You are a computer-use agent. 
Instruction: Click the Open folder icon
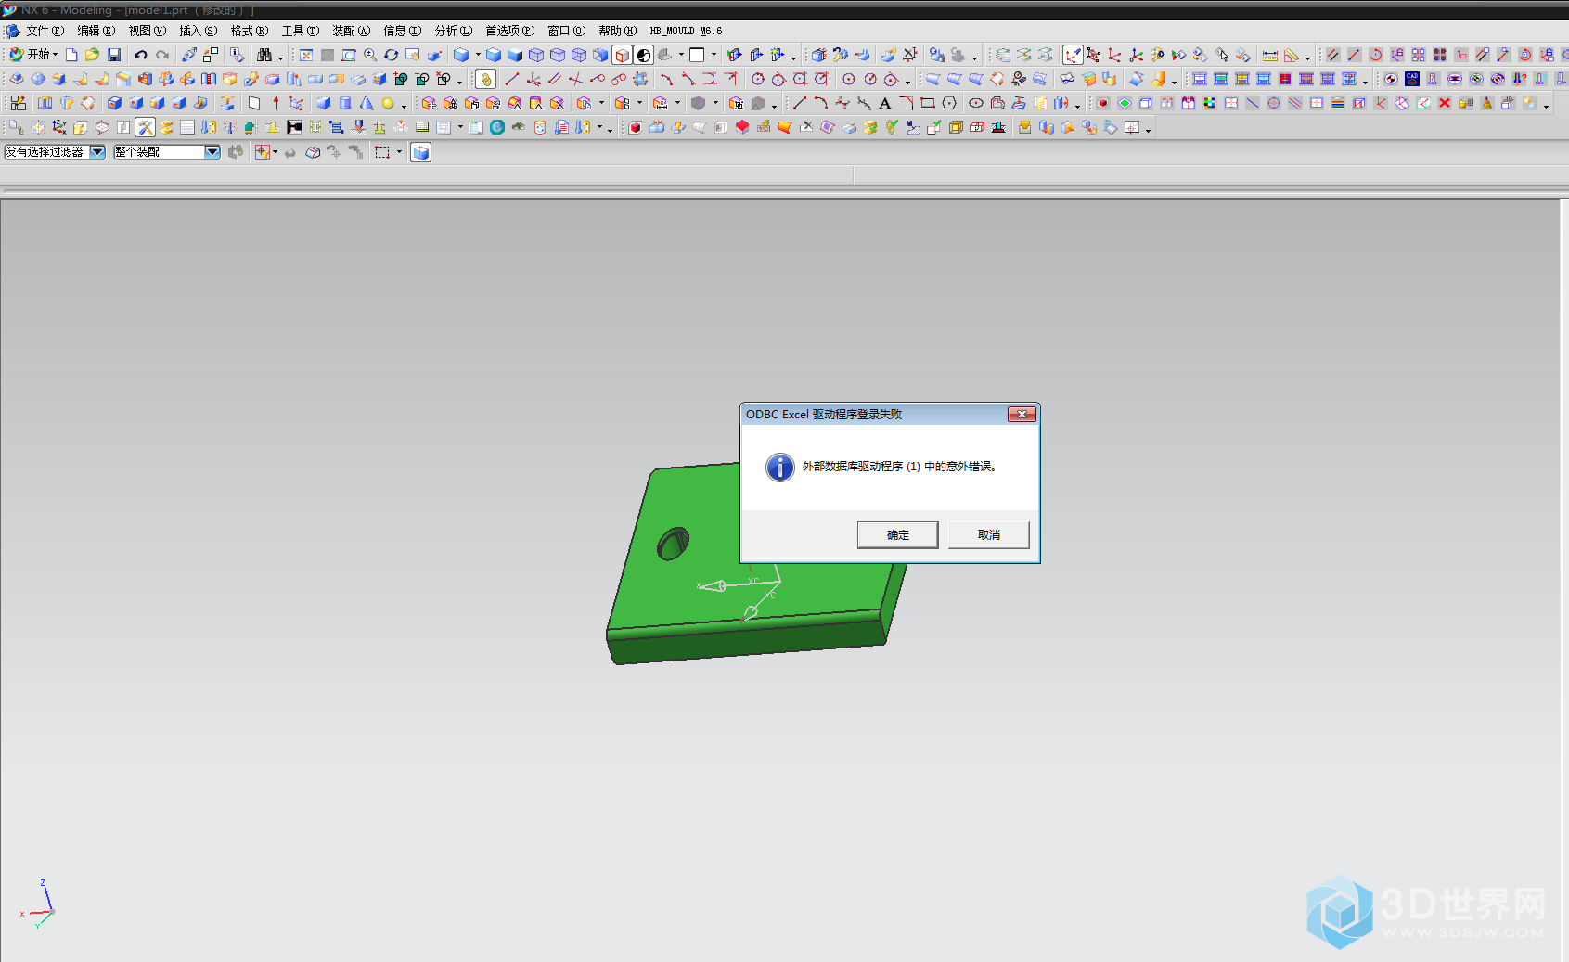92,55
